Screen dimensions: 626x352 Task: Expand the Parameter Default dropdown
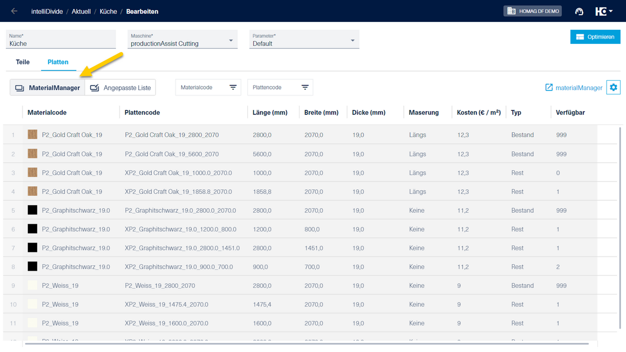[353, 41]
